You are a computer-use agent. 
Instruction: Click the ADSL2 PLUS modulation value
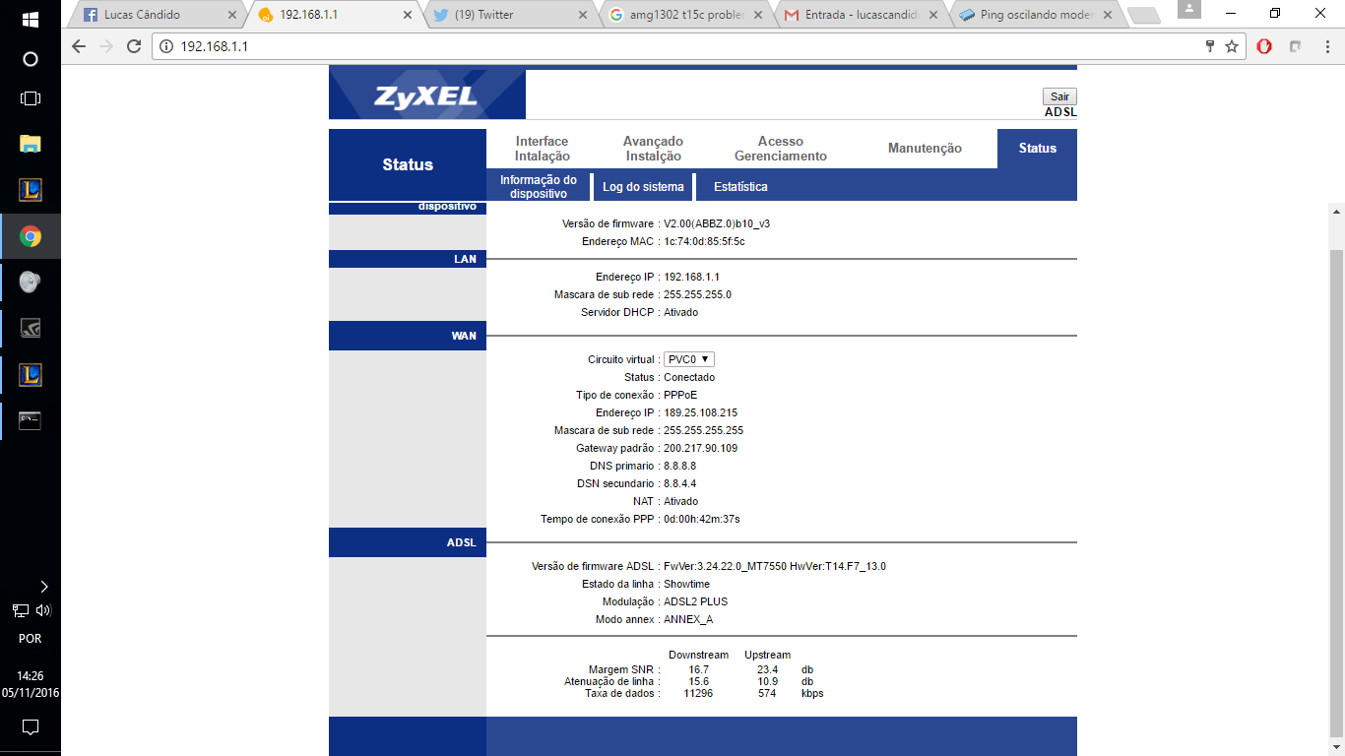pyautogui.click(x=696, y=601)
